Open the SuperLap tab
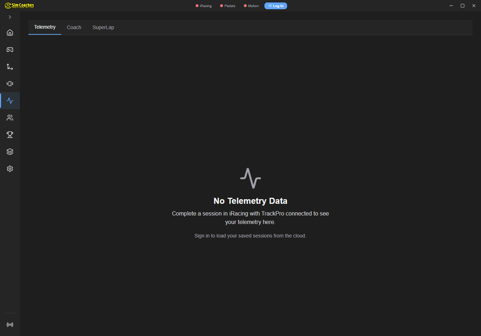Screen dimensions: 481x336 coord(103,27)
